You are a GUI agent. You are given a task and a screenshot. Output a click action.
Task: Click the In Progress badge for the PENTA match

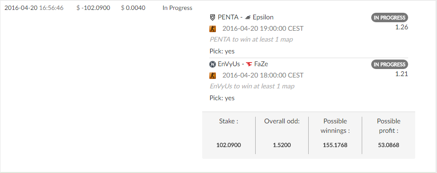(389, 17)
